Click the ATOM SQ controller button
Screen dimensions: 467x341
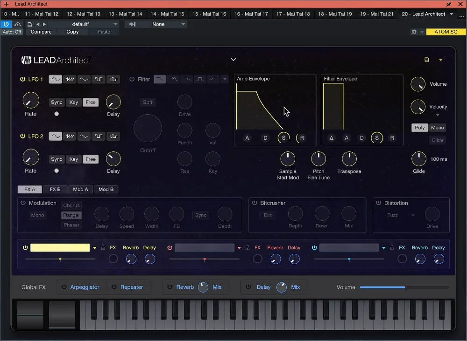click(446, 32)
